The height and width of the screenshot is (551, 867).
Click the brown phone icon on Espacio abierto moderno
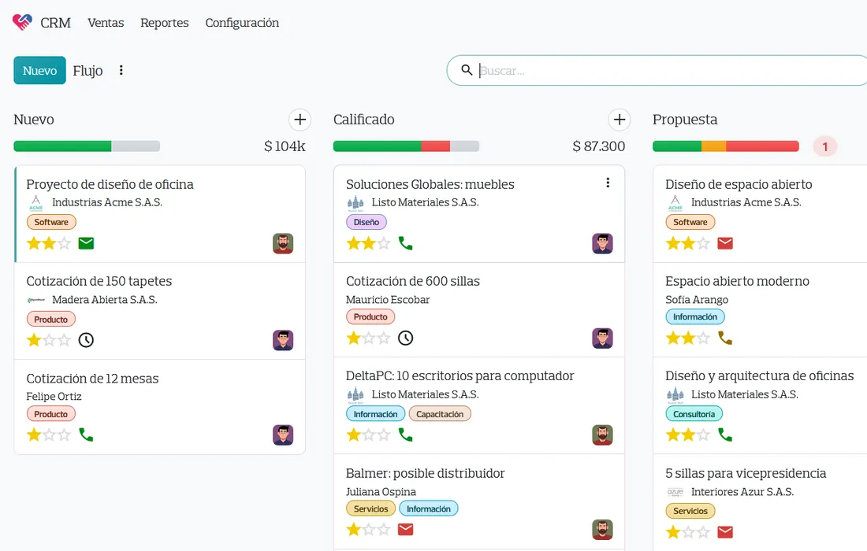725,338
